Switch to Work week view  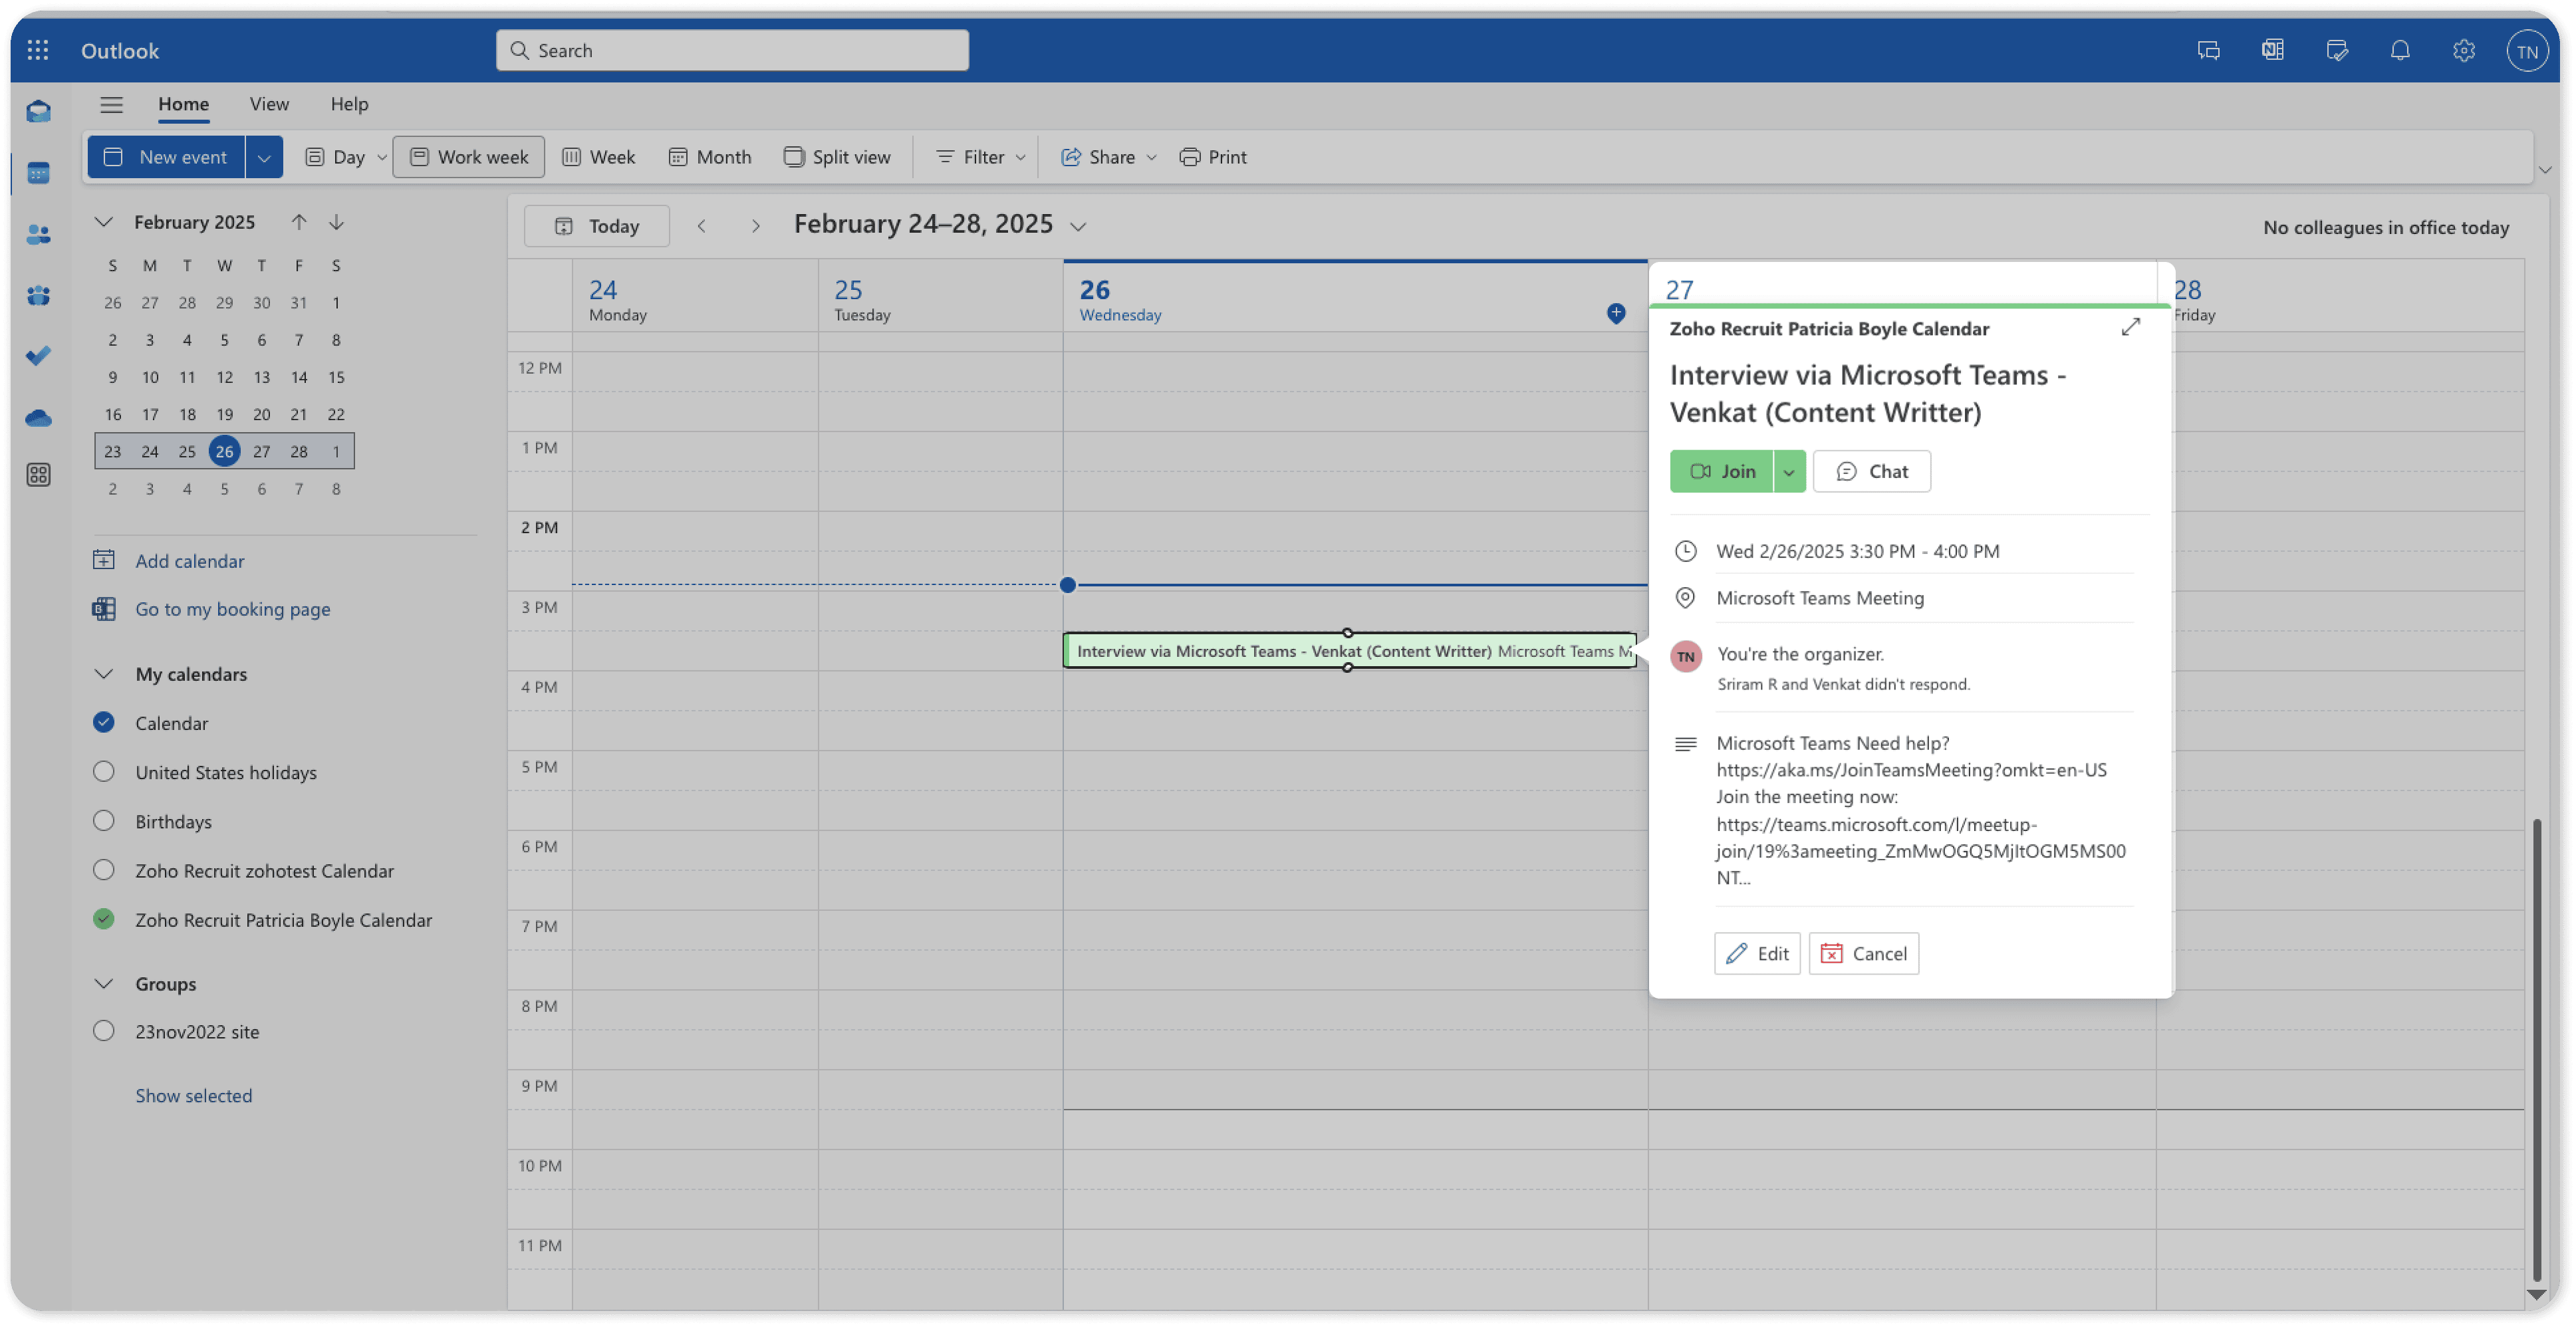(469, 157)
